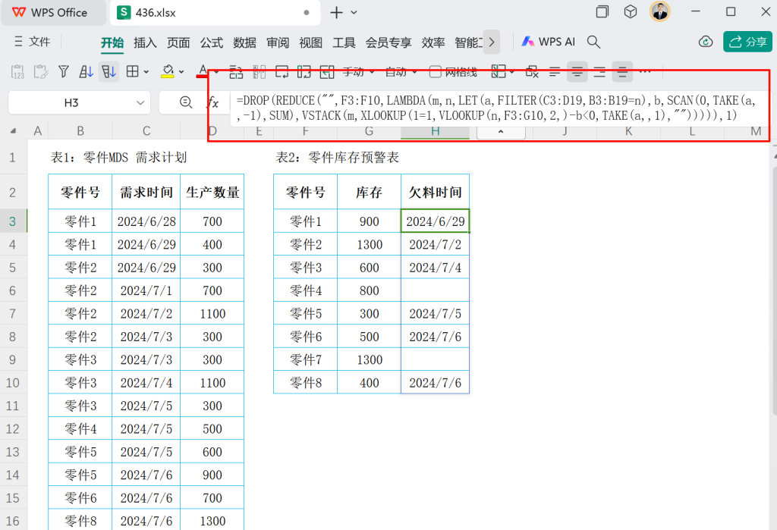777x530 pixels.
Task: Open the 手动 dropdown
Action: [358, 72]
